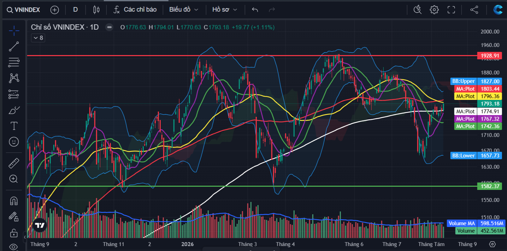
Task: Click Tháng 11 on the time axis
Action: 114,244
